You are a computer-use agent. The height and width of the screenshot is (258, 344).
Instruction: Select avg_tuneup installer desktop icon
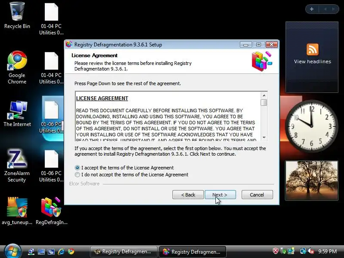coord(17,211)
